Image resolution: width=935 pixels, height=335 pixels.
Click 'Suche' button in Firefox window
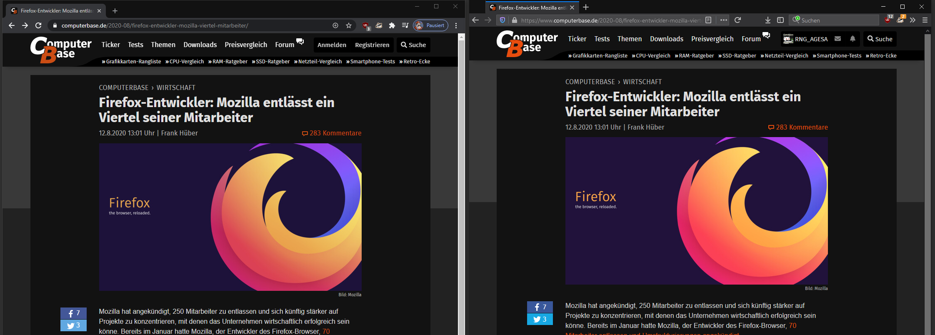880,39
